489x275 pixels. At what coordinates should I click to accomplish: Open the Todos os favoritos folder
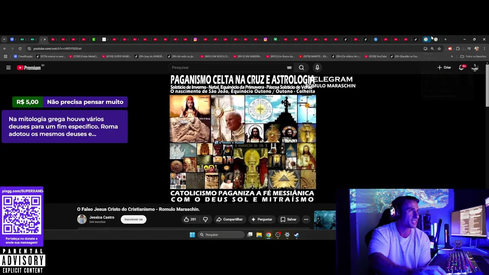click(473, 57)
